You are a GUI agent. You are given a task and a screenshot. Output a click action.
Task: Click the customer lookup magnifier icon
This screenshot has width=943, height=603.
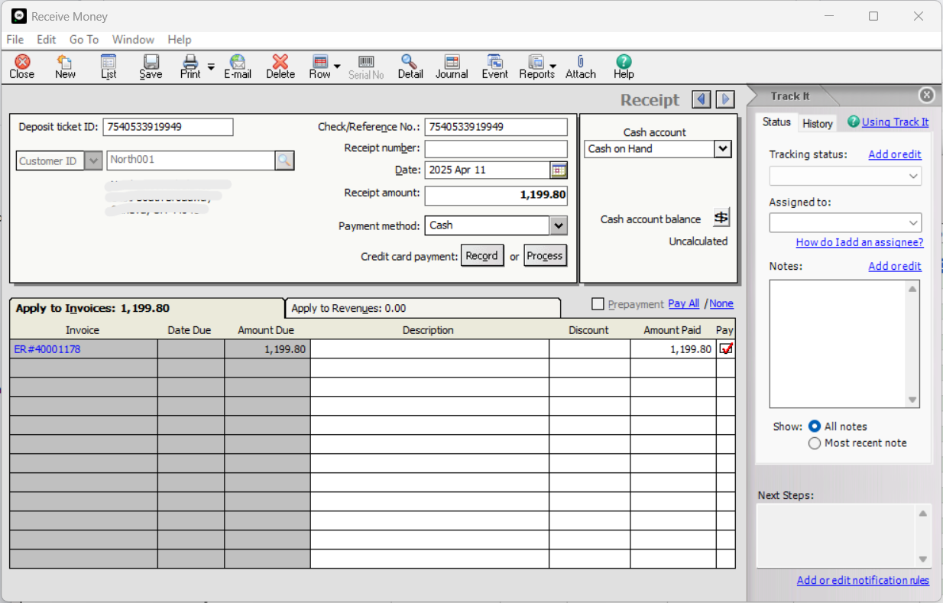pos(284,160)
